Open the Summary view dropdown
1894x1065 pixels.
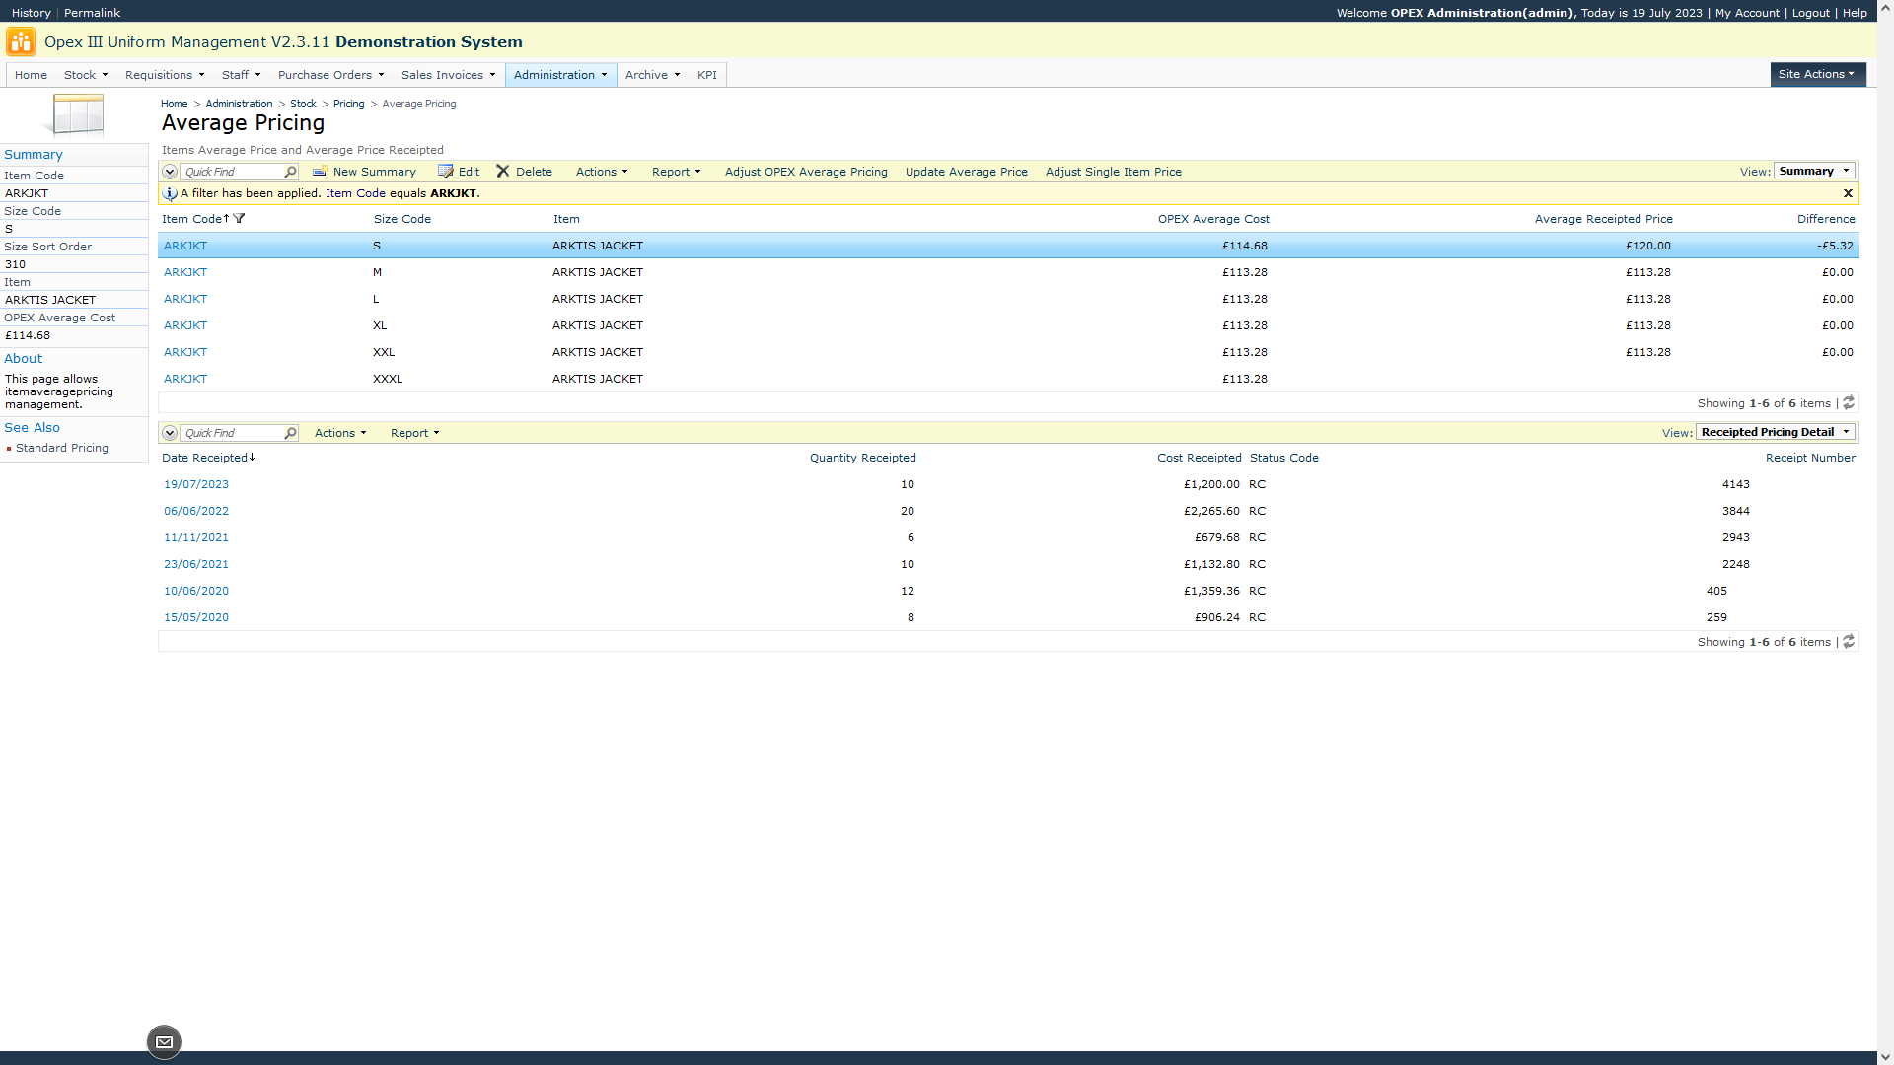click(x=1814, y=172)
